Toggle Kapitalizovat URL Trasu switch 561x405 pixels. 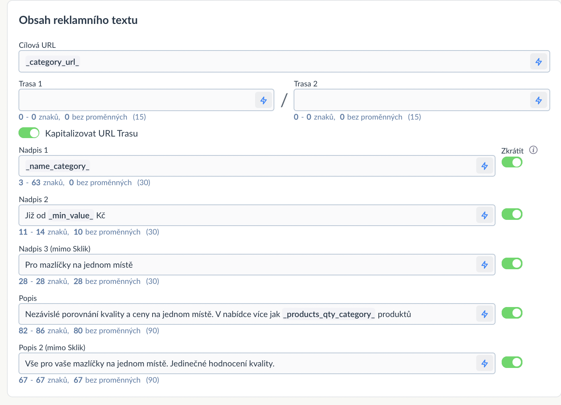tap(29, 133)
